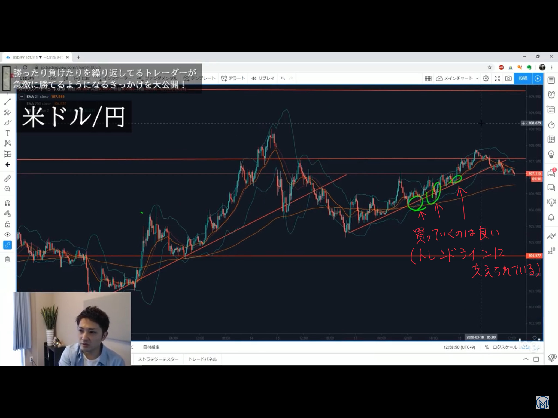Expand the bottom panel with up chevron
558x418 pixels.
click(526, 359)
